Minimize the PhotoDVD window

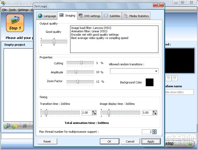coord(176,3)
